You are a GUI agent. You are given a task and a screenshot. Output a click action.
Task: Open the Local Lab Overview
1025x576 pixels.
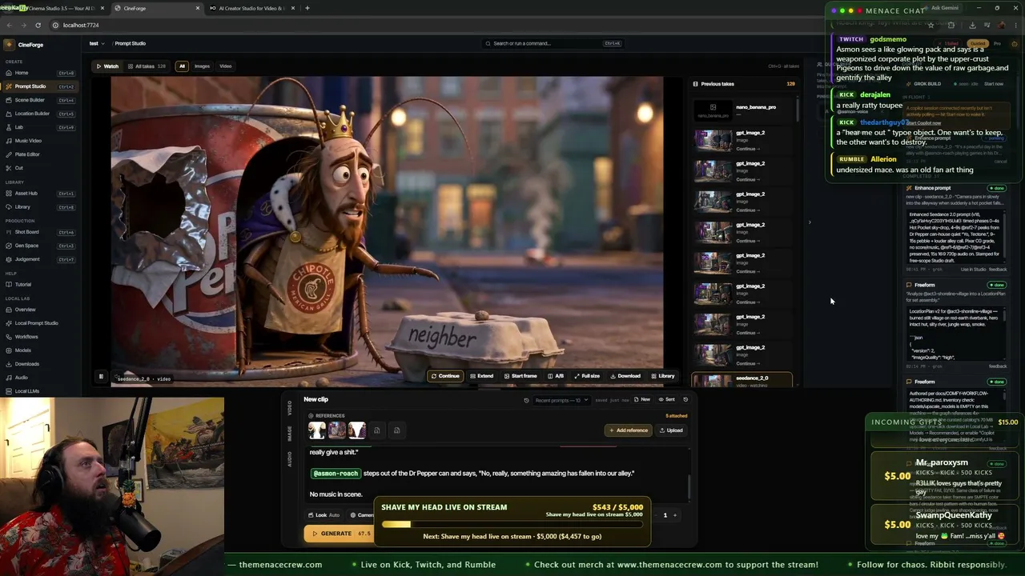[x=40, y=310]
